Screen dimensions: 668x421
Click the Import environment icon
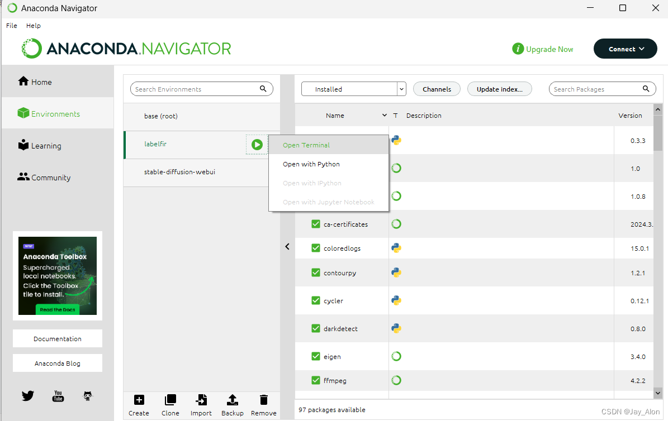point(201,400)
